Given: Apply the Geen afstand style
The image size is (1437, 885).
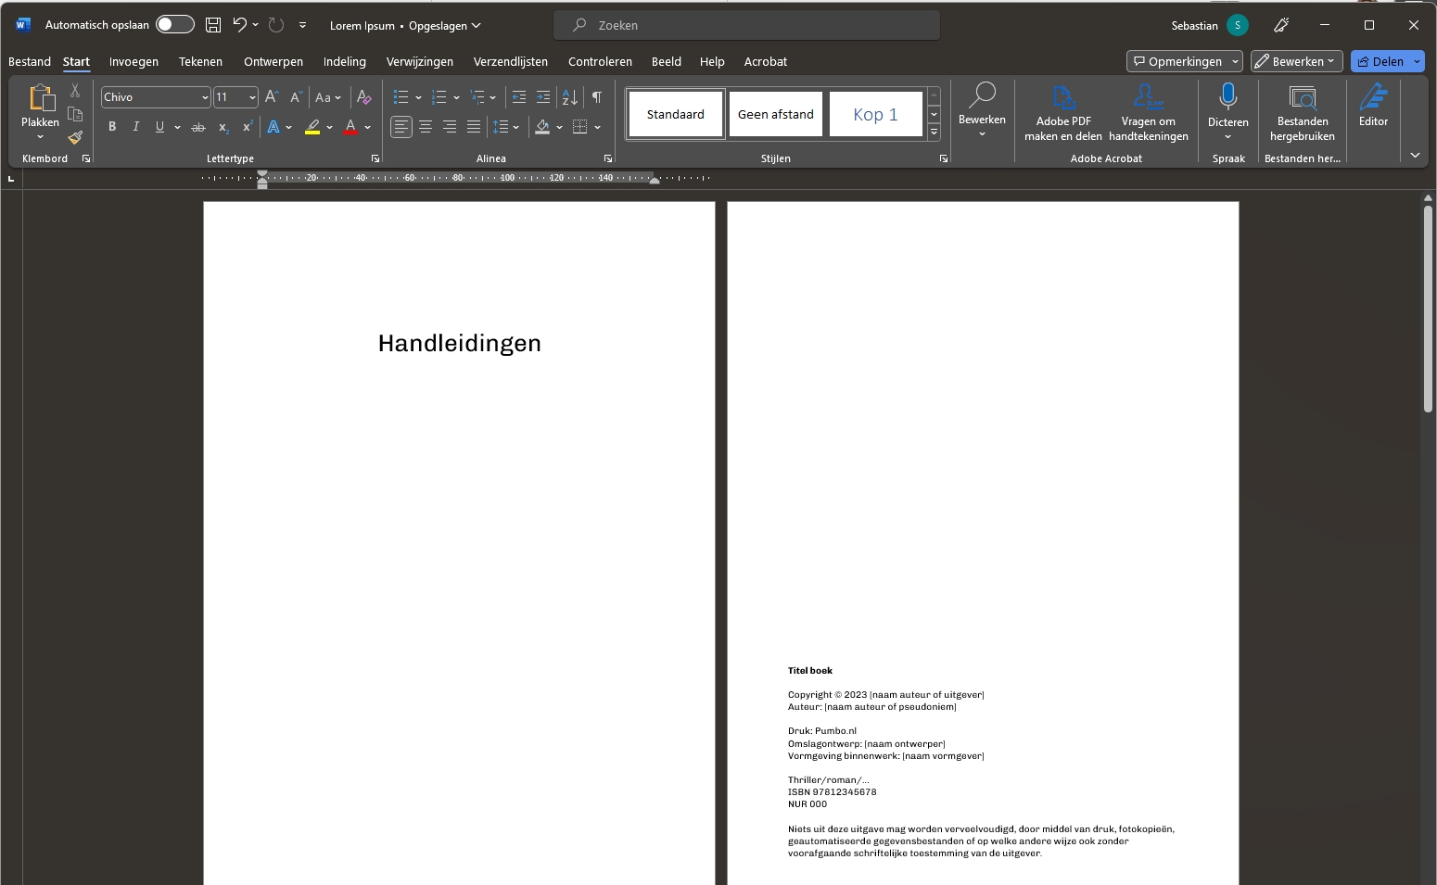Looking at the screenshot, I should pyautogui.click(x=776, y=114).
